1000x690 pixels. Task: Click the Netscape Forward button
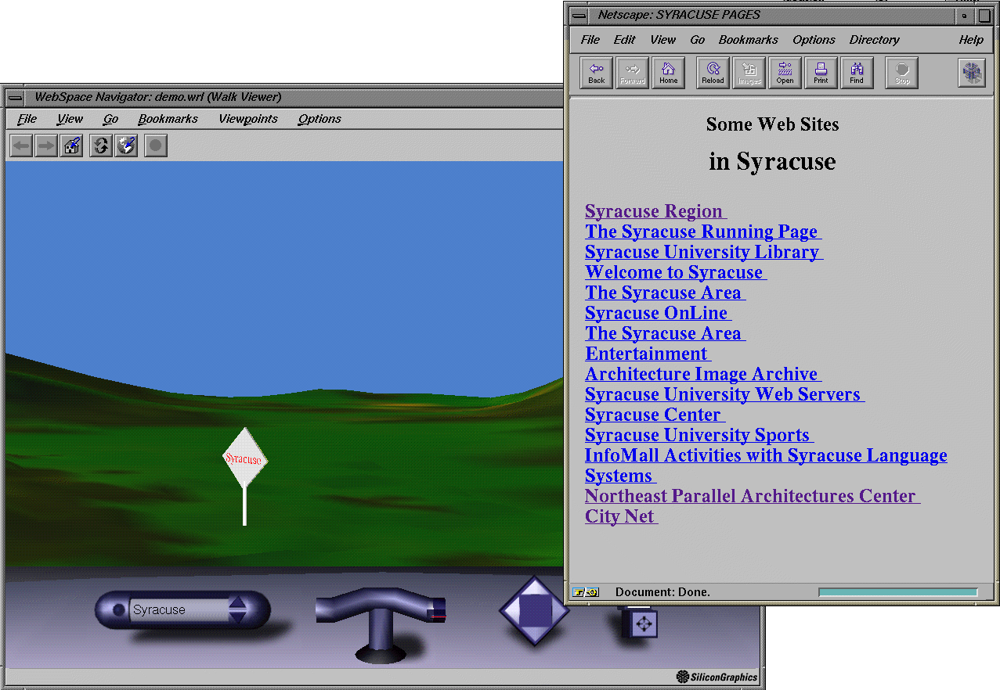(632, 73)
